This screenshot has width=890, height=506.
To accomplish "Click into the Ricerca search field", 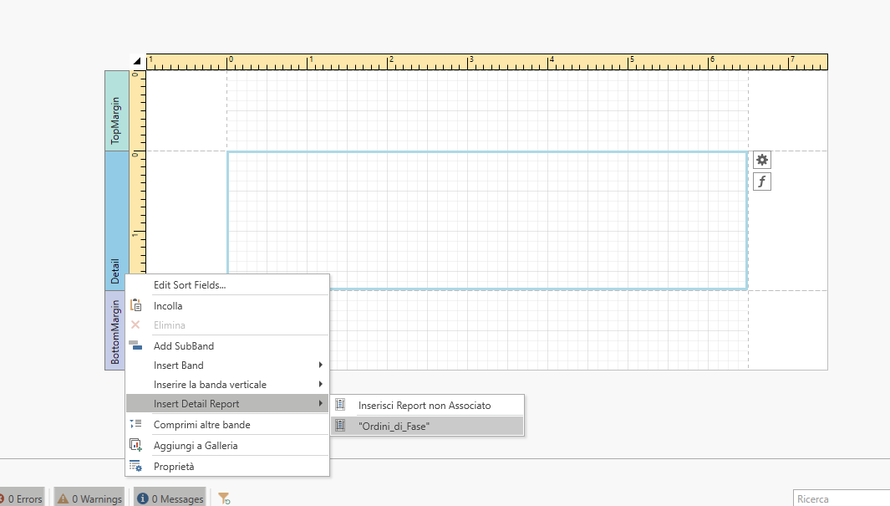I will [x=842, y=498].
